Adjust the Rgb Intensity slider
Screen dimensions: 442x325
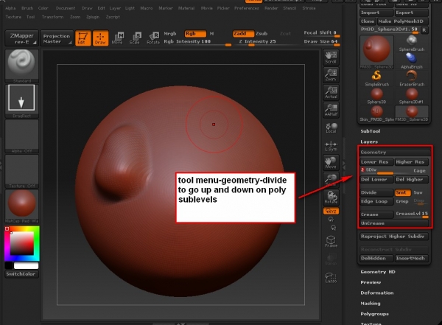(x=197, y=42)
